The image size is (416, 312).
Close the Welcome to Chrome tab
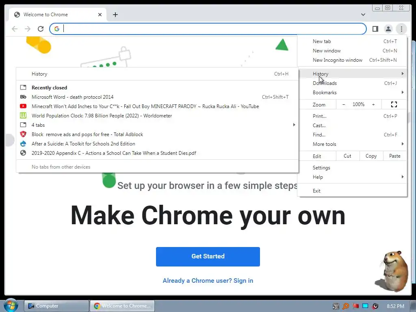click(x=100, y=15)
